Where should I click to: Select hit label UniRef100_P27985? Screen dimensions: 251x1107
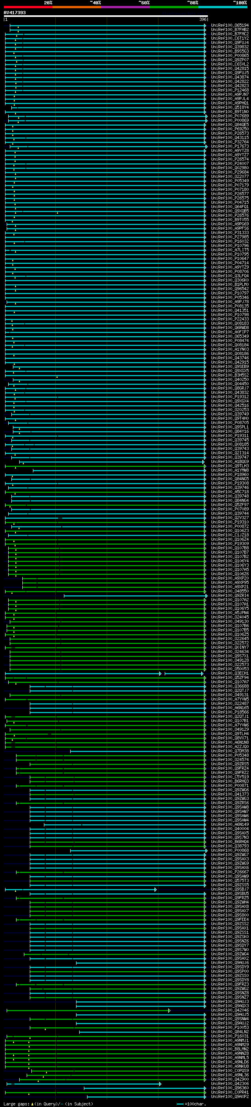pyautogui.click(x=229, y=237)
